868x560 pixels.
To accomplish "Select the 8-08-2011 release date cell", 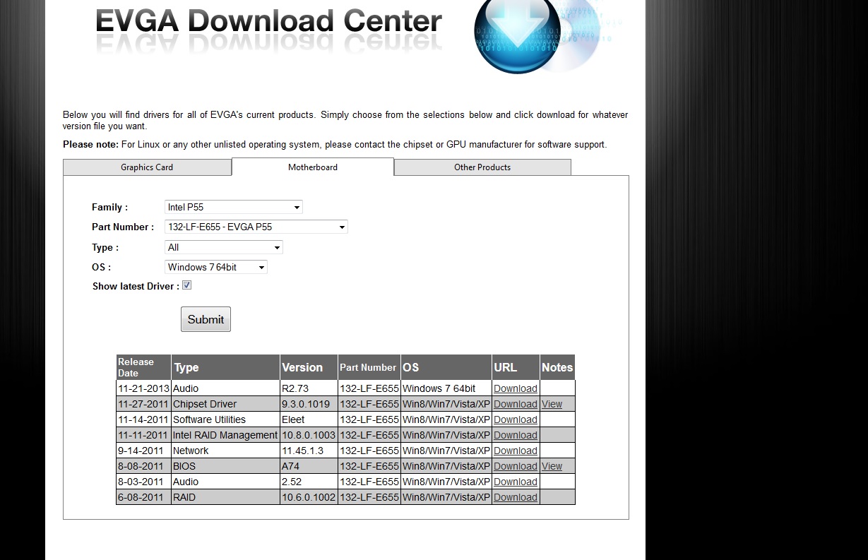I will [143, 466].
